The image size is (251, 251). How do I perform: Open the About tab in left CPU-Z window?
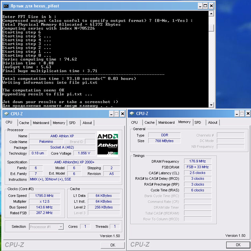[x=87, y=123]
